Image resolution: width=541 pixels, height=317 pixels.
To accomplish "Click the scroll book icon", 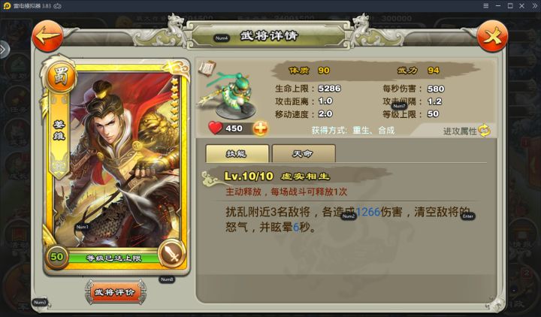I will coord(207,68).
